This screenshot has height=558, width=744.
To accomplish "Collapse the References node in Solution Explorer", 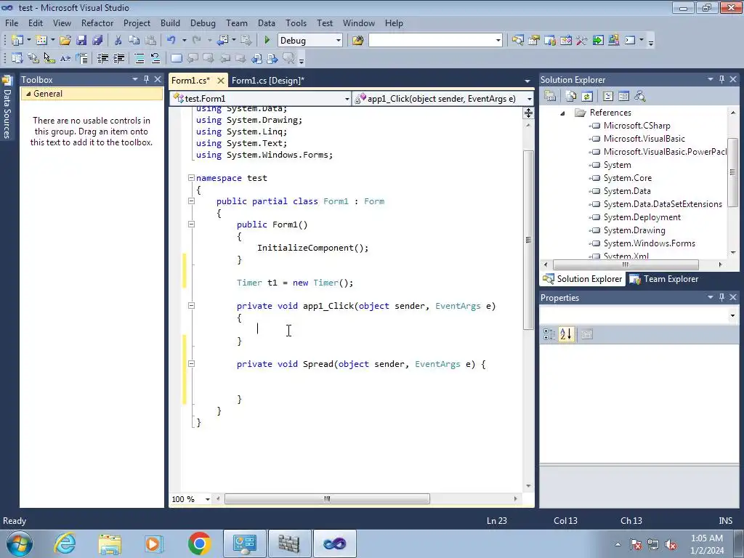I will (x=562, y=113).
